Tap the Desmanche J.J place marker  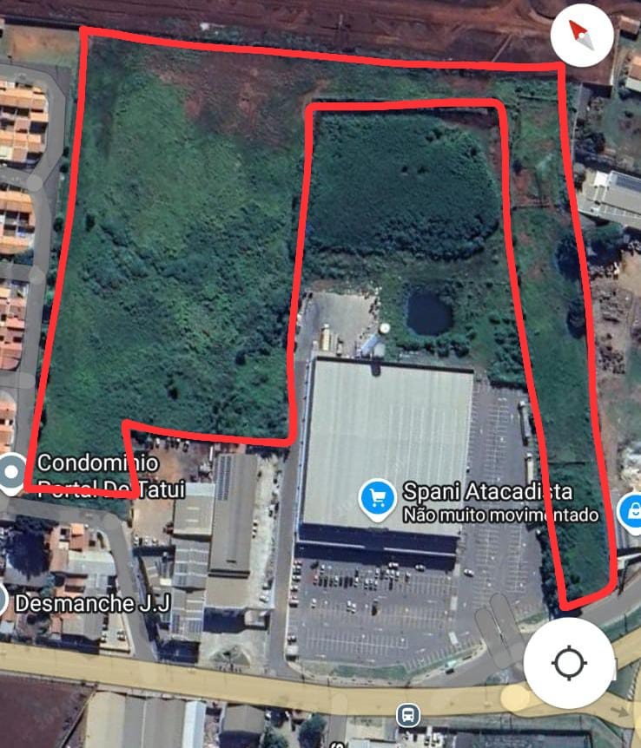click(3, 601)
